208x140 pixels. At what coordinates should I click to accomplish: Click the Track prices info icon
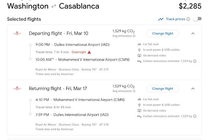(x=188, y=19)
